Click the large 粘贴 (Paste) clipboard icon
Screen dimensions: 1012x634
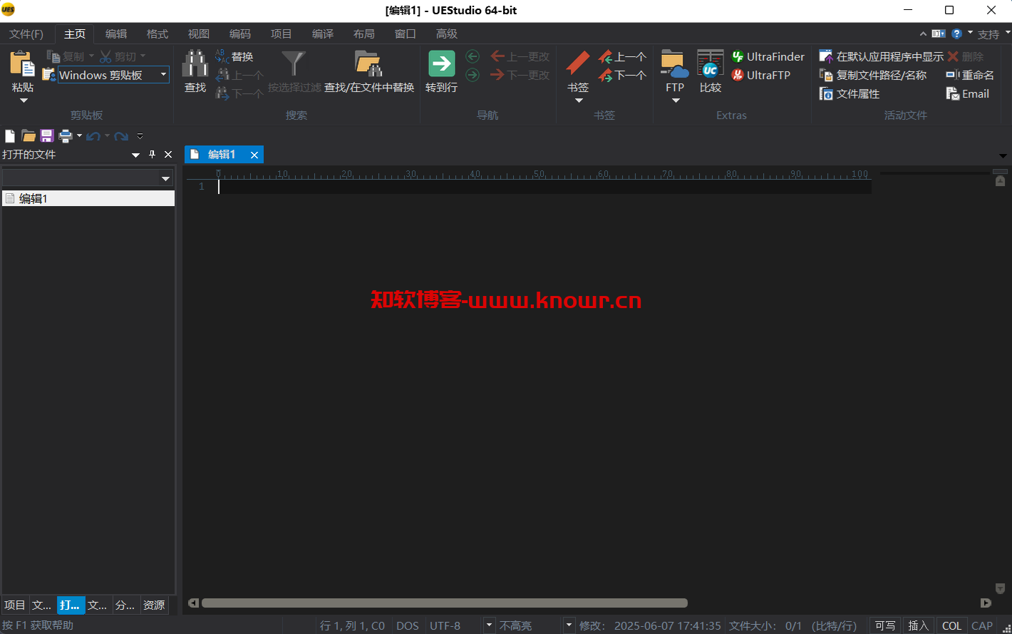tap(22, 63)
